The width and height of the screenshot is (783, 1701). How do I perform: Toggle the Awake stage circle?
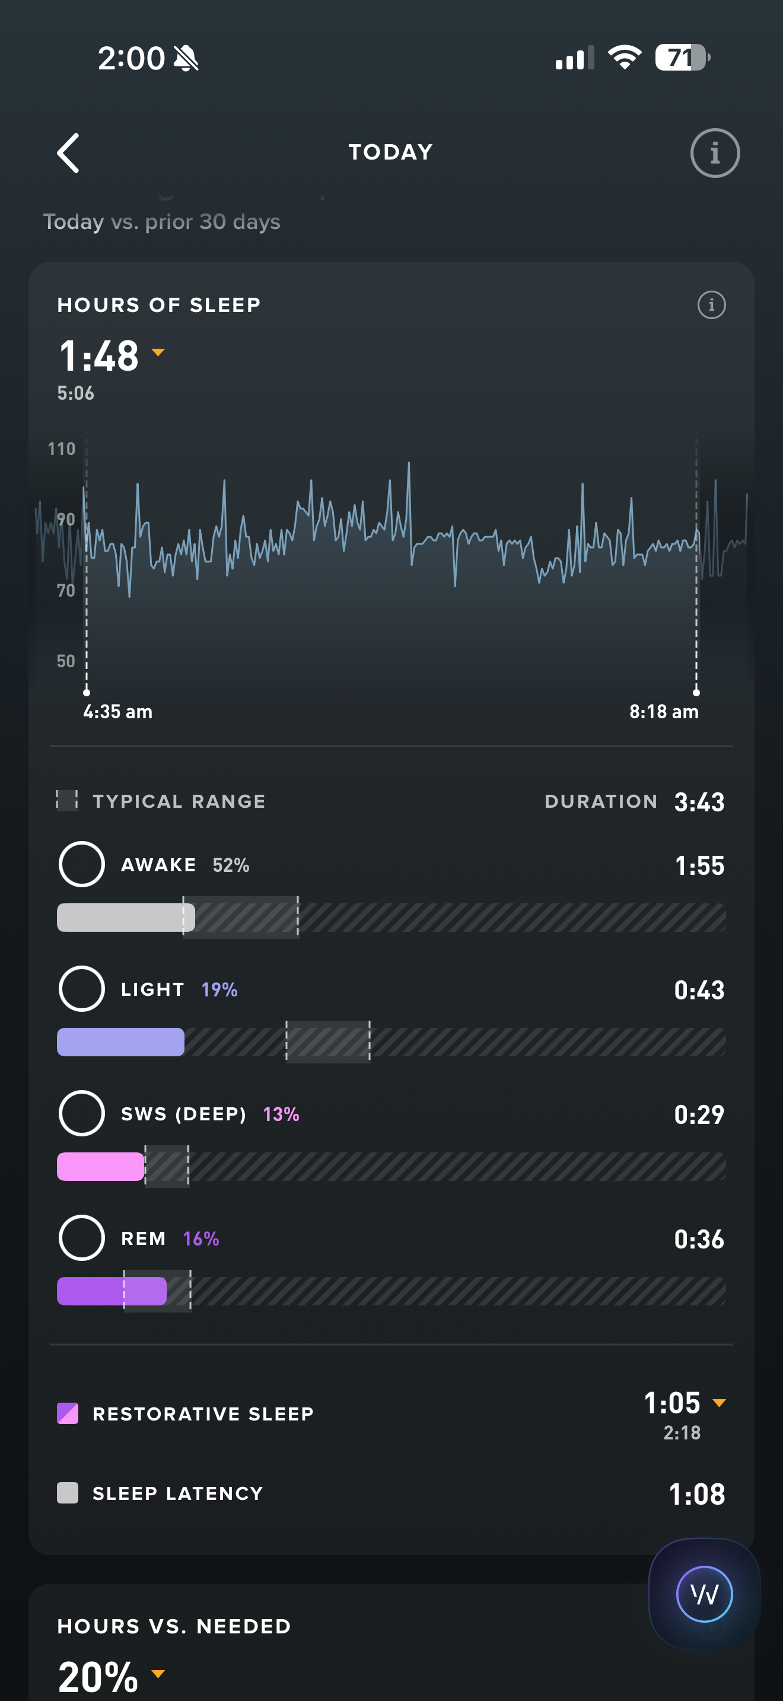tap(82, 864)
